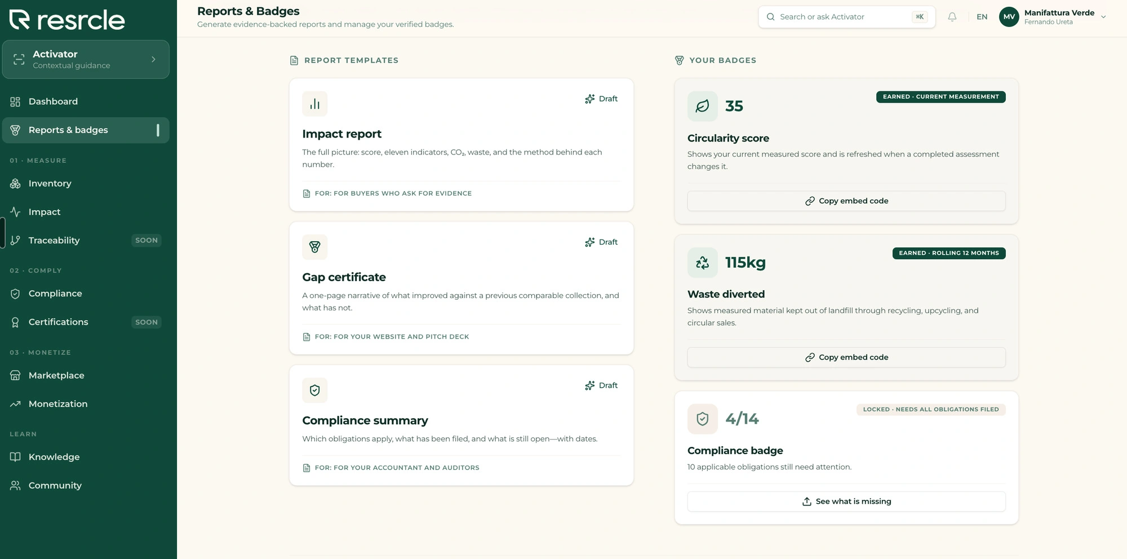Expand the Manifattura Verde account dropdown
Image resolution: width=1127 pixels, height=559 pixels.
point(1103,17)
